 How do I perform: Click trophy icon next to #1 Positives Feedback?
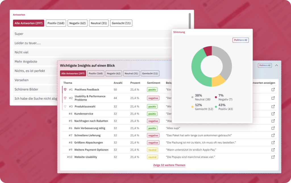(65, 90)
